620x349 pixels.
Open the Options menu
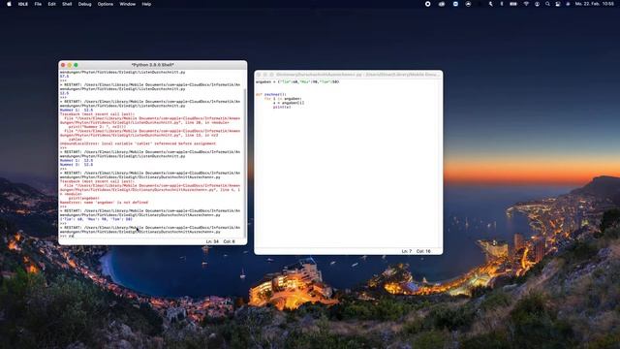coord(106,4)
